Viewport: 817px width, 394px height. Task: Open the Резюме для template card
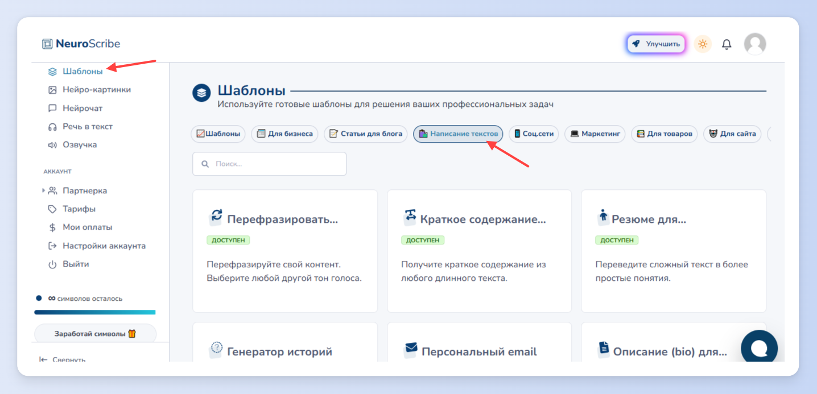click(x=674, y=251)
